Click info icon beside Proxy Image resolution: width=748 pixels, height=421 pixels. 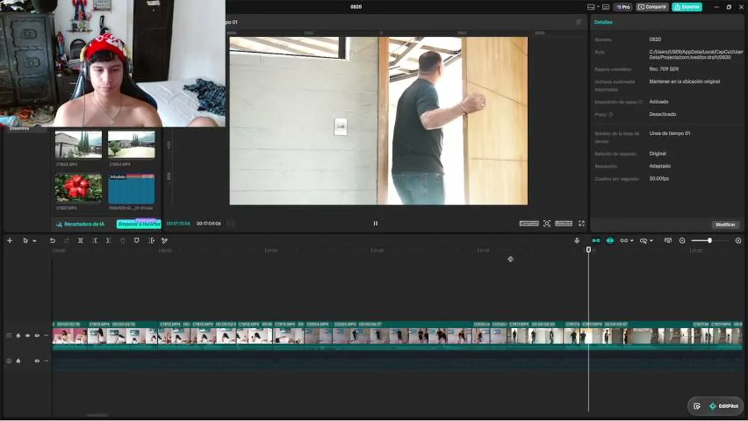click(611, 115)
